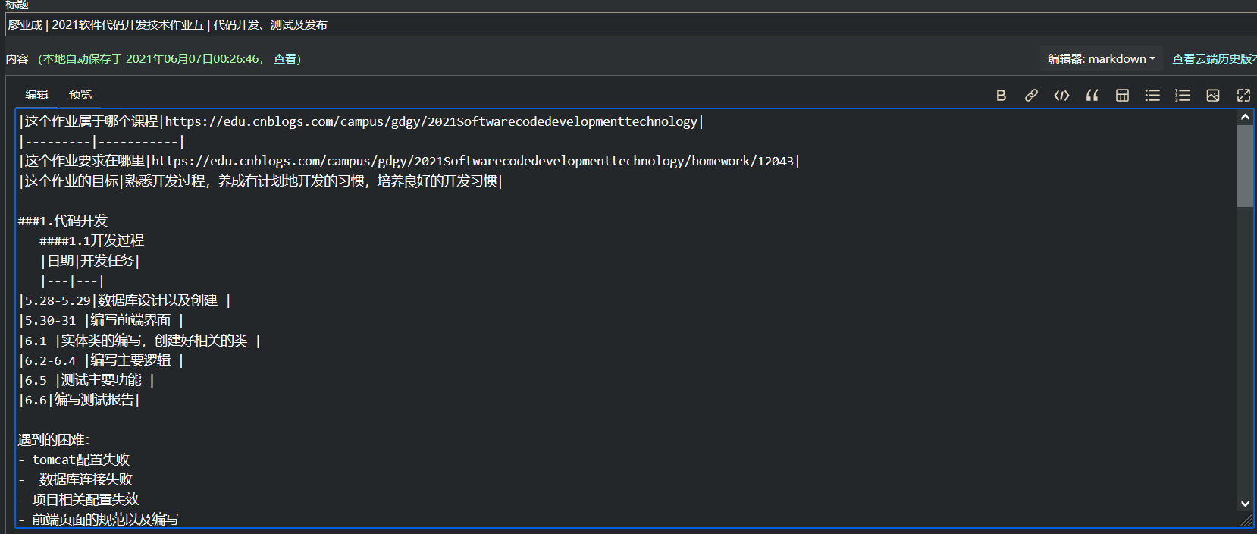This screenshot has width=1257, height=534.
Task: Place cursor on the ###1.代码开发 heading line
Action: tap(63, 221)
